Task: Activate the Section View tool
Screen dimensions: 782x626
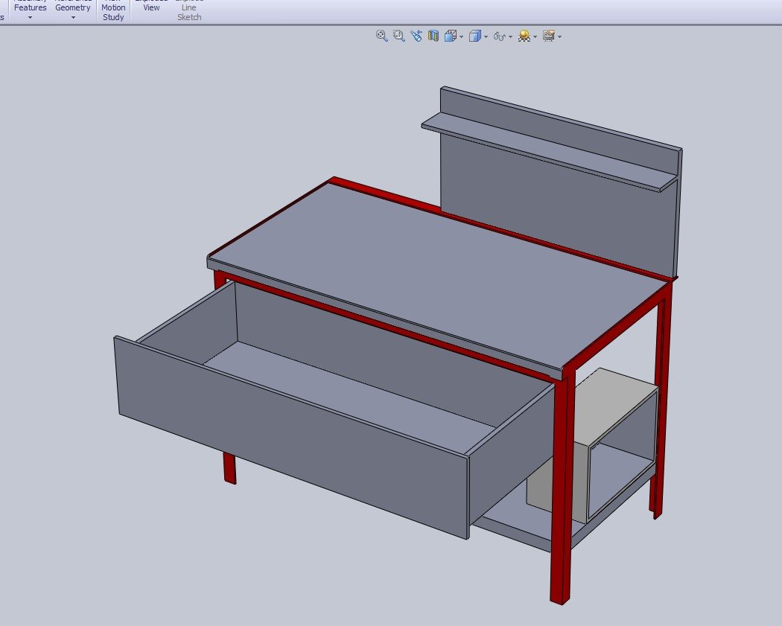Action: [433, 36]
